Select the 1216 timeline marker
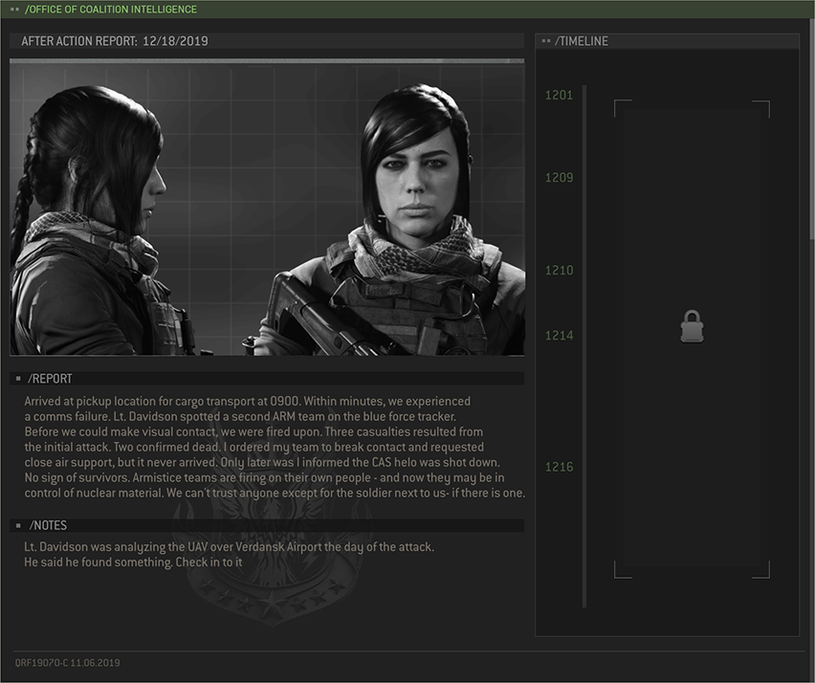 coord(559,467)
